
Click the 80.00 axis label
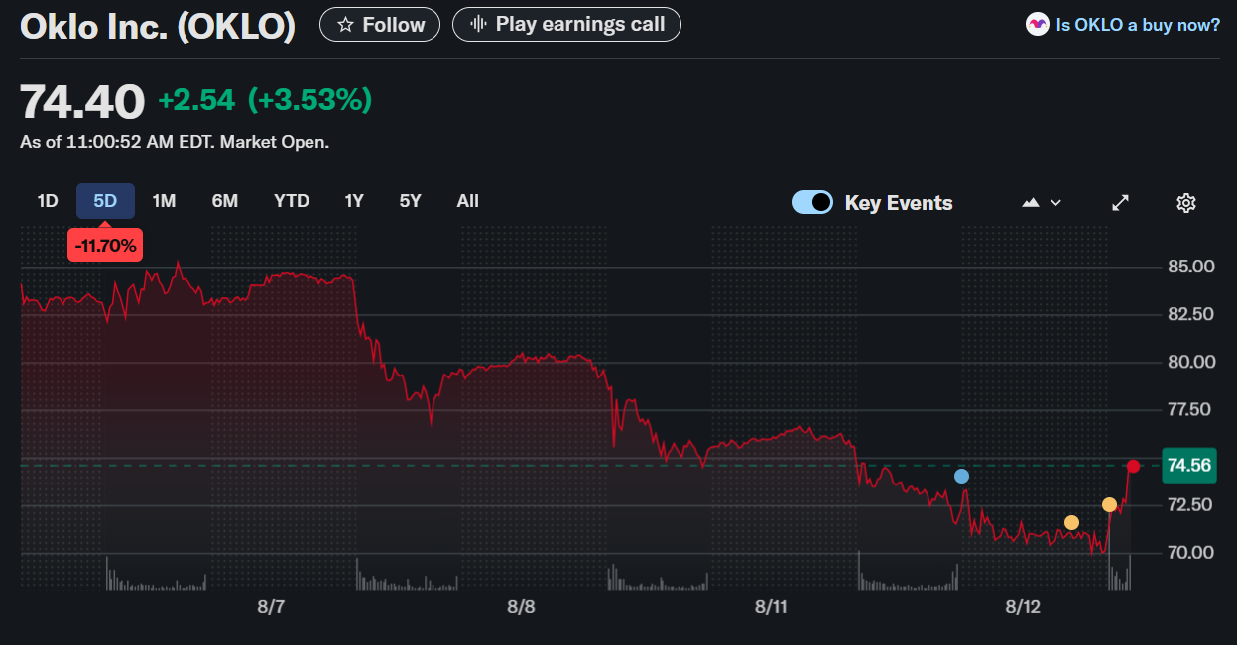pos(1191,362)
